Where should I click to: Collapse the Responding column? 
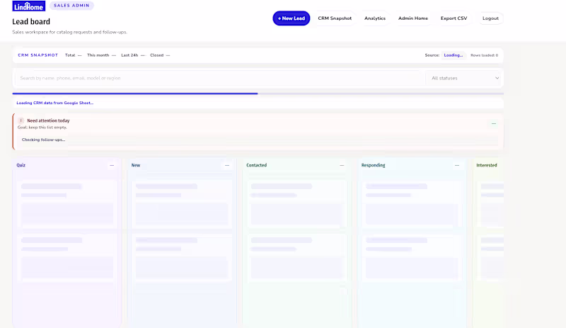click(456, 165)
